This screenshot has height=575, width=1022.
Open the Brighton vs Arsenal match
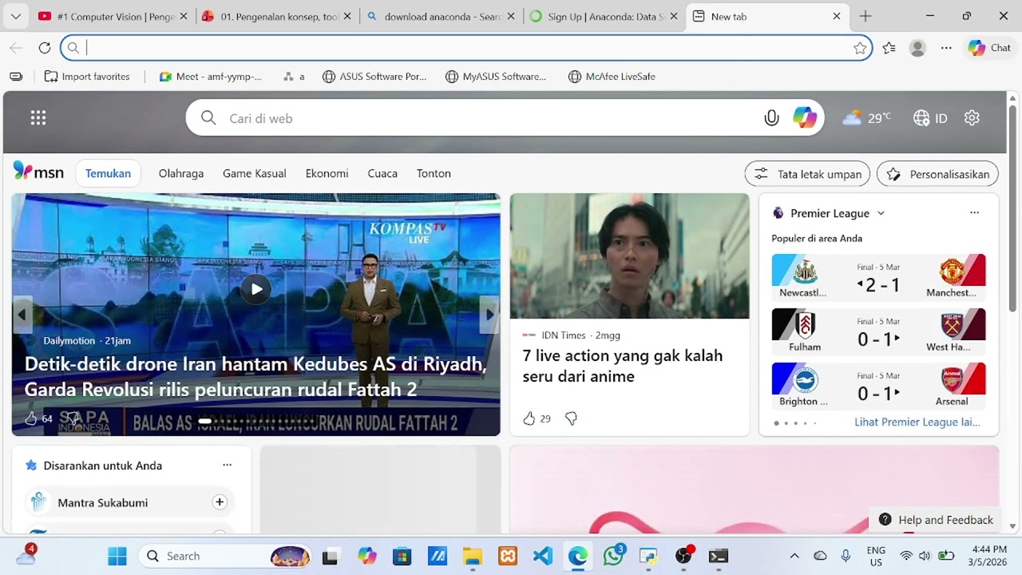pyautogui.click(x=878, y=385)
